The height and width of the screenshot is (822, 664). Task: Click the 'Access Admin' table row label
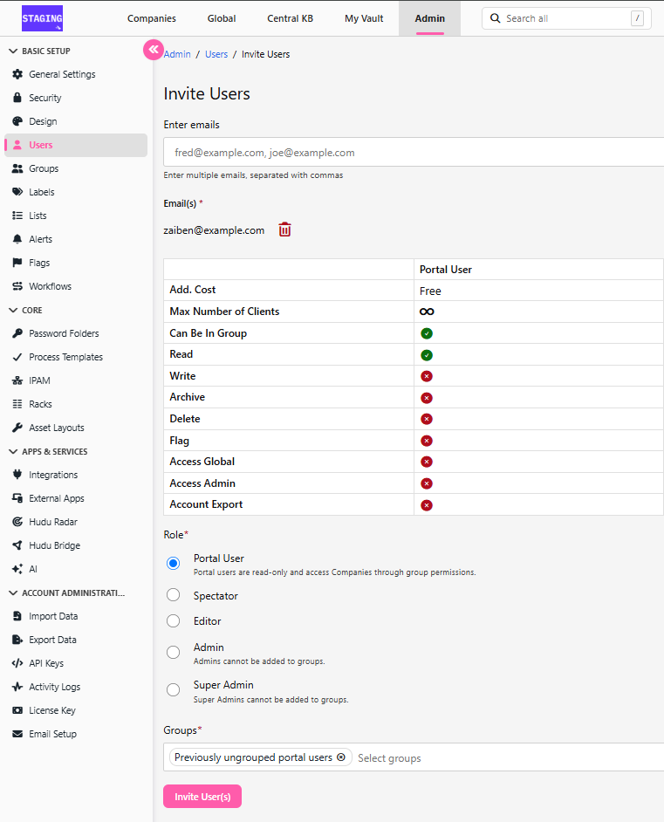[x=202, y=483]
